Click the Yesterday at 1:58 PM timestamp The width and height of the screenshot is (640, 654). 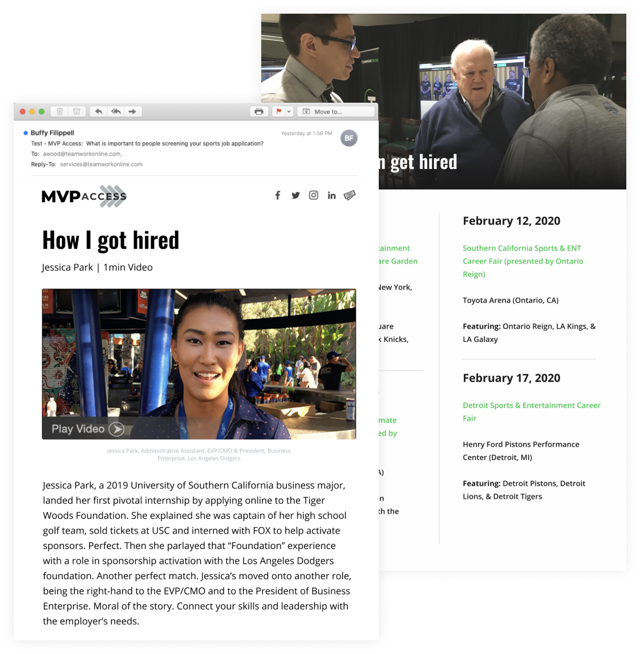click(x=306, y=134)
